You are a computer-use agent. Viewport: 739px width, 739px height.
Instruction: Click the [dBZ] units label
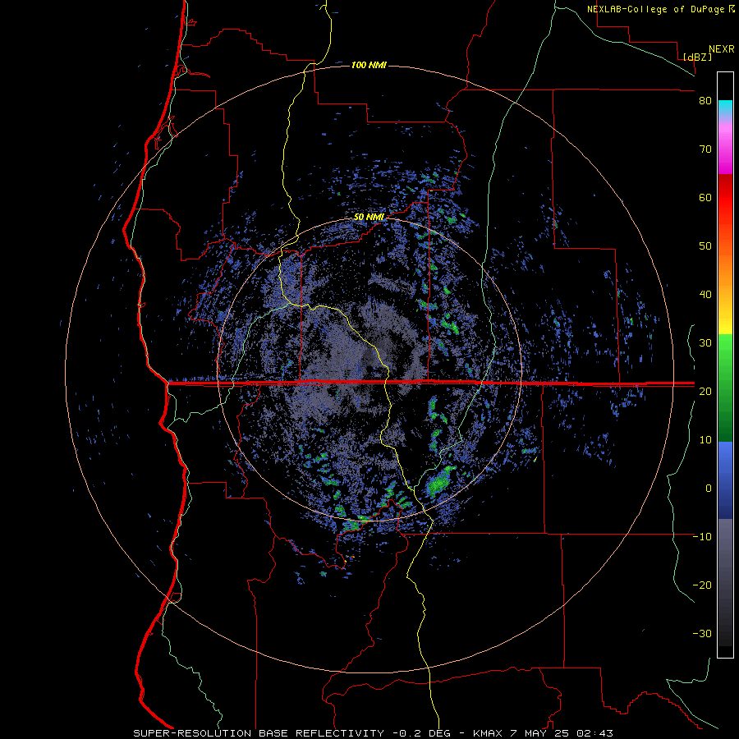point(697,57)
